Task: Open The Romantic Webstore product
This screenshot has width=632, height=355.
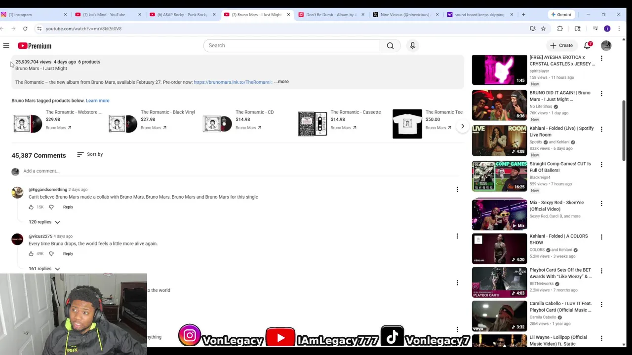Action: coord(57,123)
